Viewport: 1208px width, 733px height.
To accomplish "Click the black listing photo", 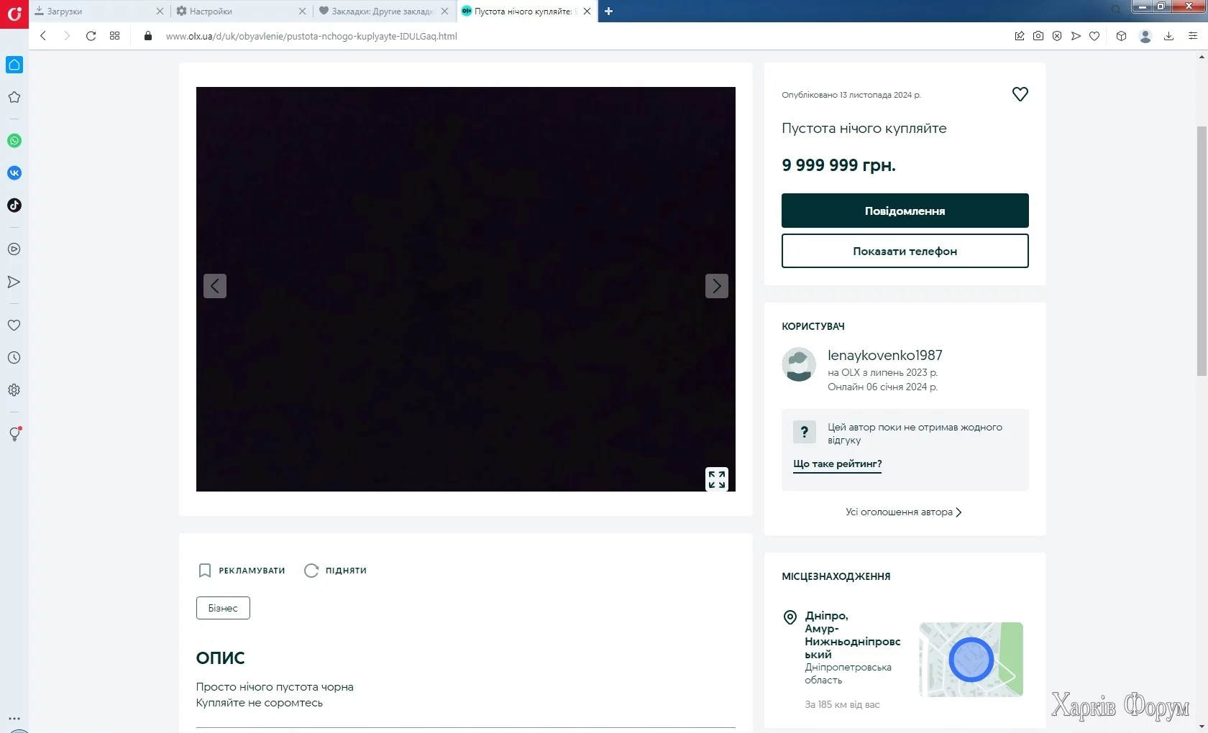I will coord(466,290).
